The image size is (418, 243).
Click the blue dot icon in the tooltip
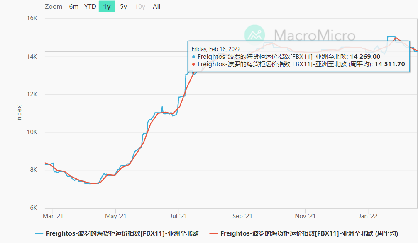tap(193, 56)
